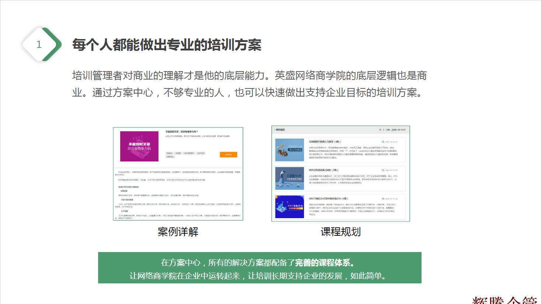Click the number 1 diamond badge
The width and height of the screenshot is (541, 304).
pyautogui.click(x=39, y=45)
